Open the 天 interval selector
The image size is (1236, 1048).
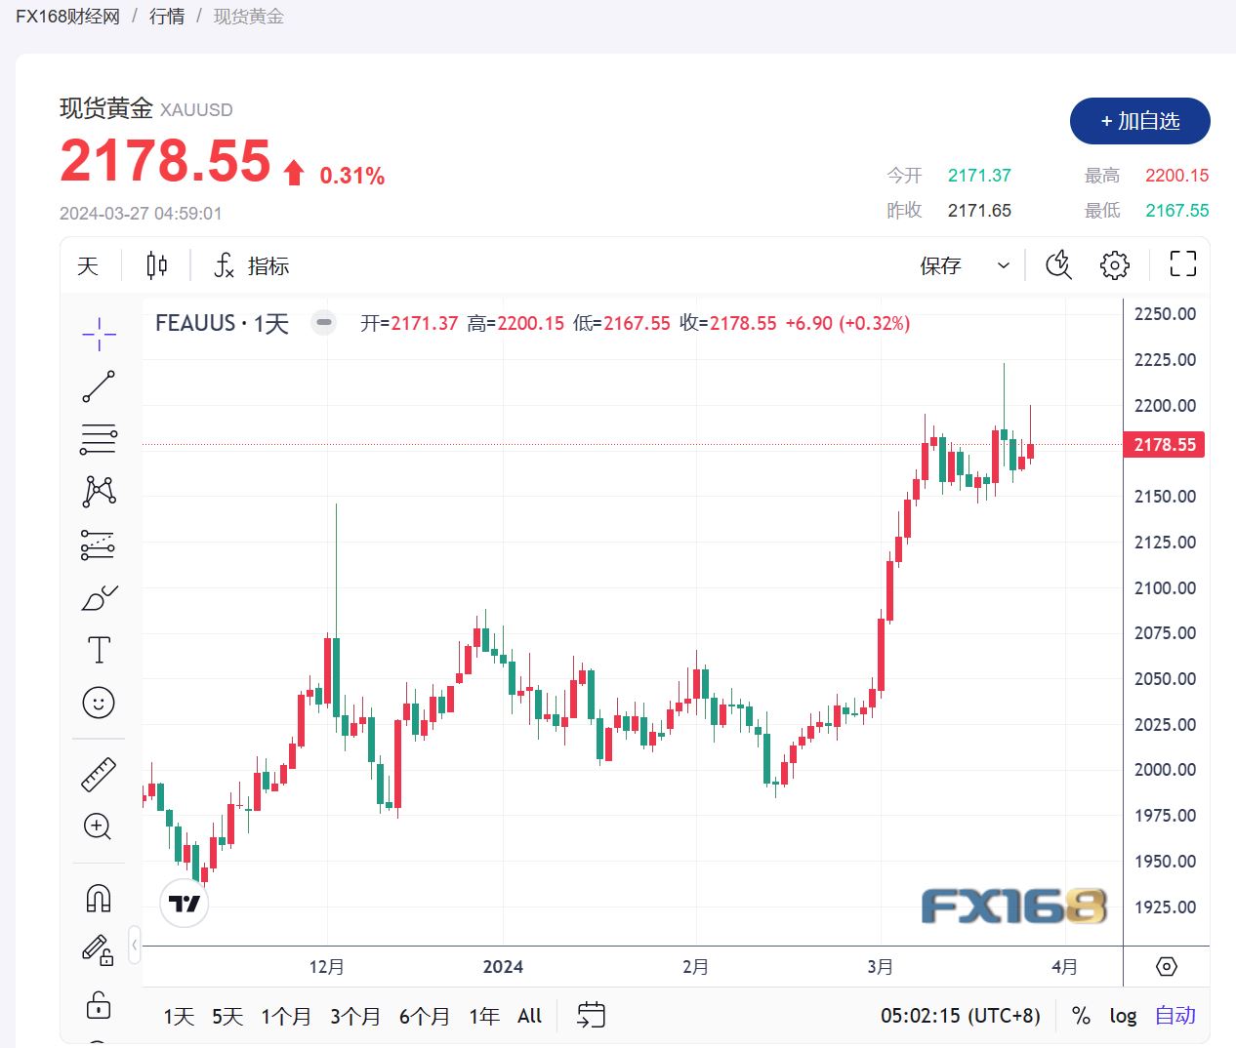coord(87,264)
